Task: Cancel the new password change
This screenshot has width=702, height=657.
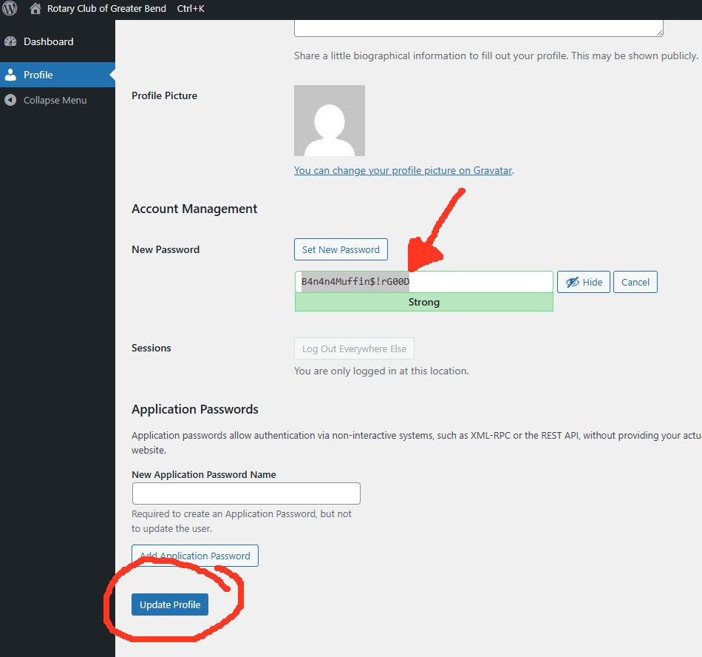Action: [635, 283]
